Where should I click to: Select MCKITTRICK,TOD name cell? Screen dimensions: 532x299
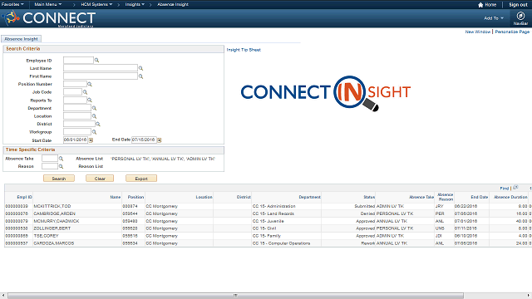52,206
